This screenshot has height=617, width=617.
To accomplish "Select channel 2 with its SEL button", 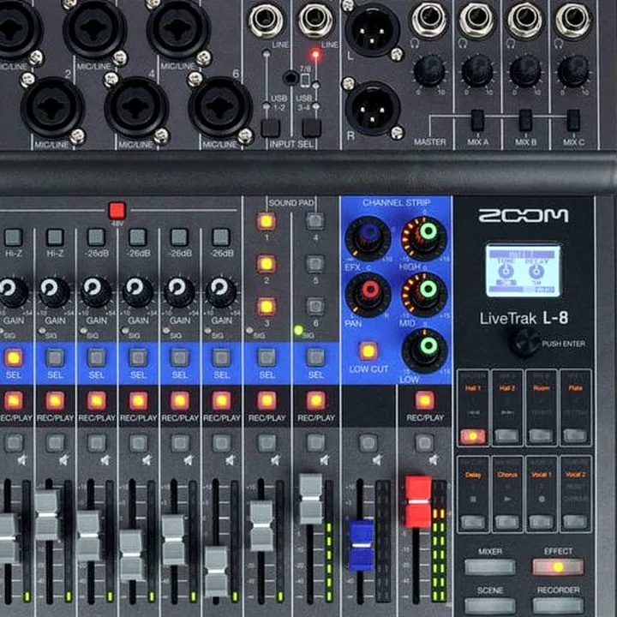I will point(55,357).
